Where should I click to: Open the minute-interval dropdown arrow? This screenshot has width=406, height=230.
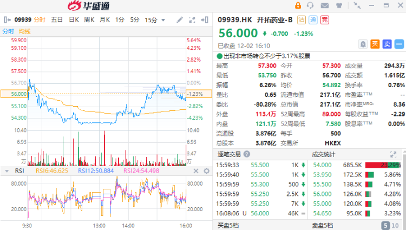point(163,20)
